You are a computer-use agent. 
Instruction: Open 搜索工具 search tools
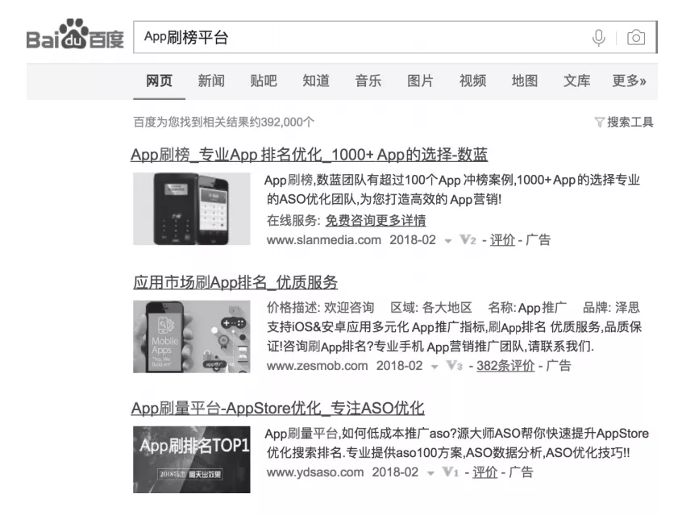(x=630, y=123)
